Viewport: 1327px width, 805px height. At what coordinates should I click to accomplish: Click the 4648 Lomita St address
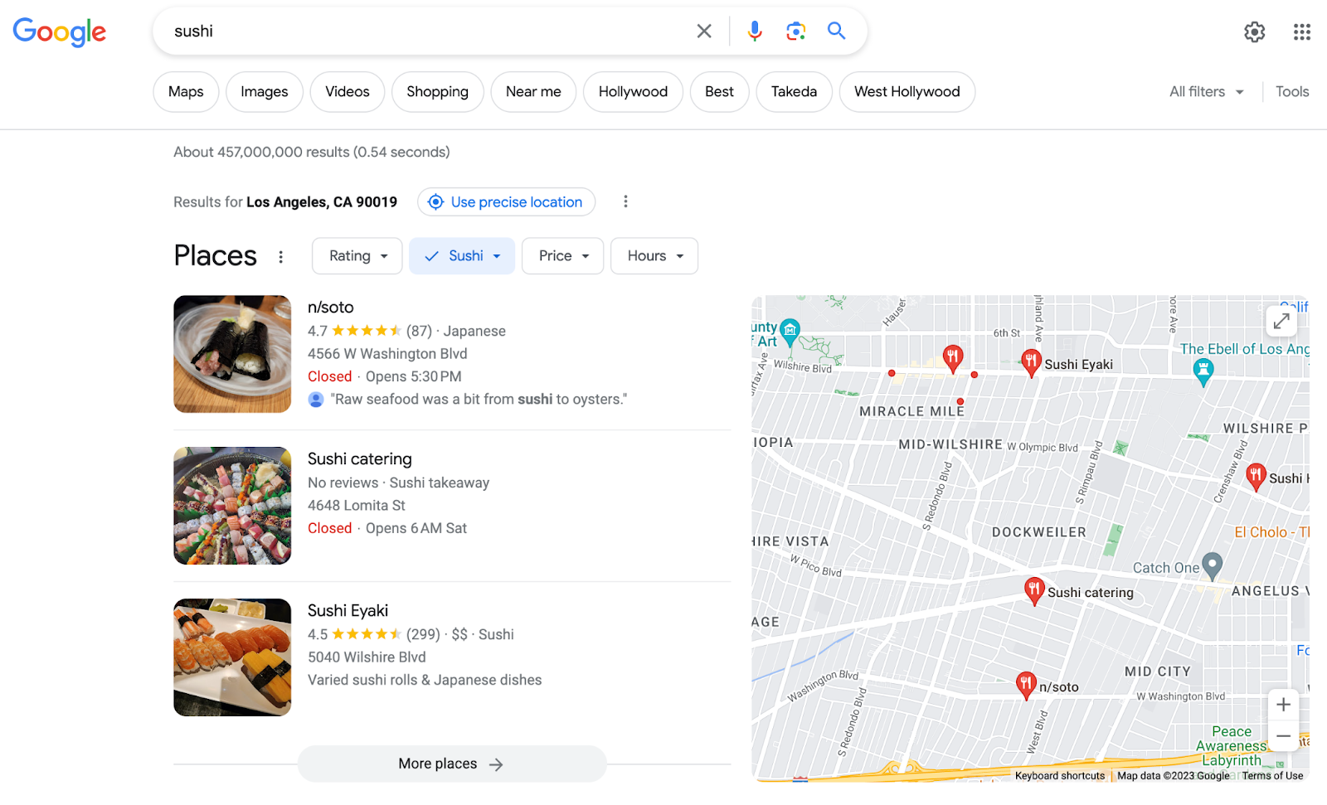pos(357,506)
